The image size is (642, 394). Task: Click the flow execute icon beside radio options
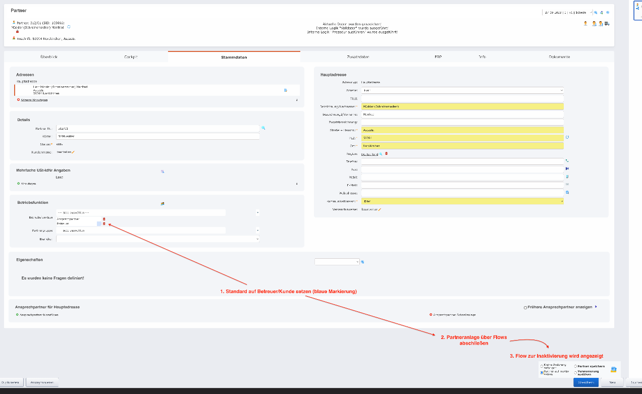(x=614, y=369)
